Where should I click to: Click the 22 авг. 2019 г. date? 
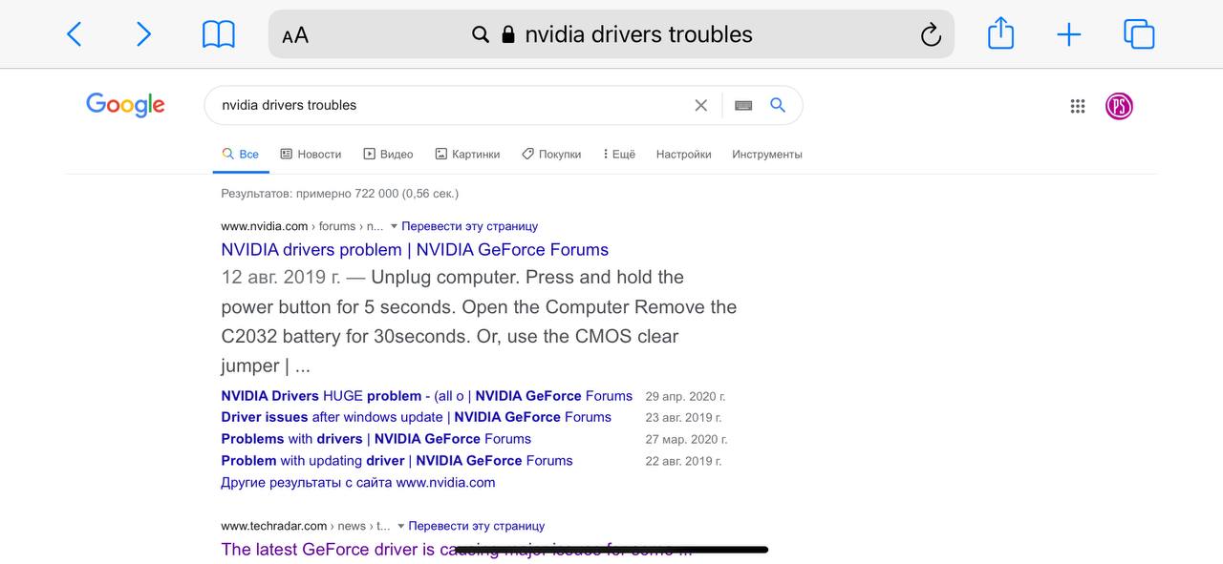coord(683,462)
